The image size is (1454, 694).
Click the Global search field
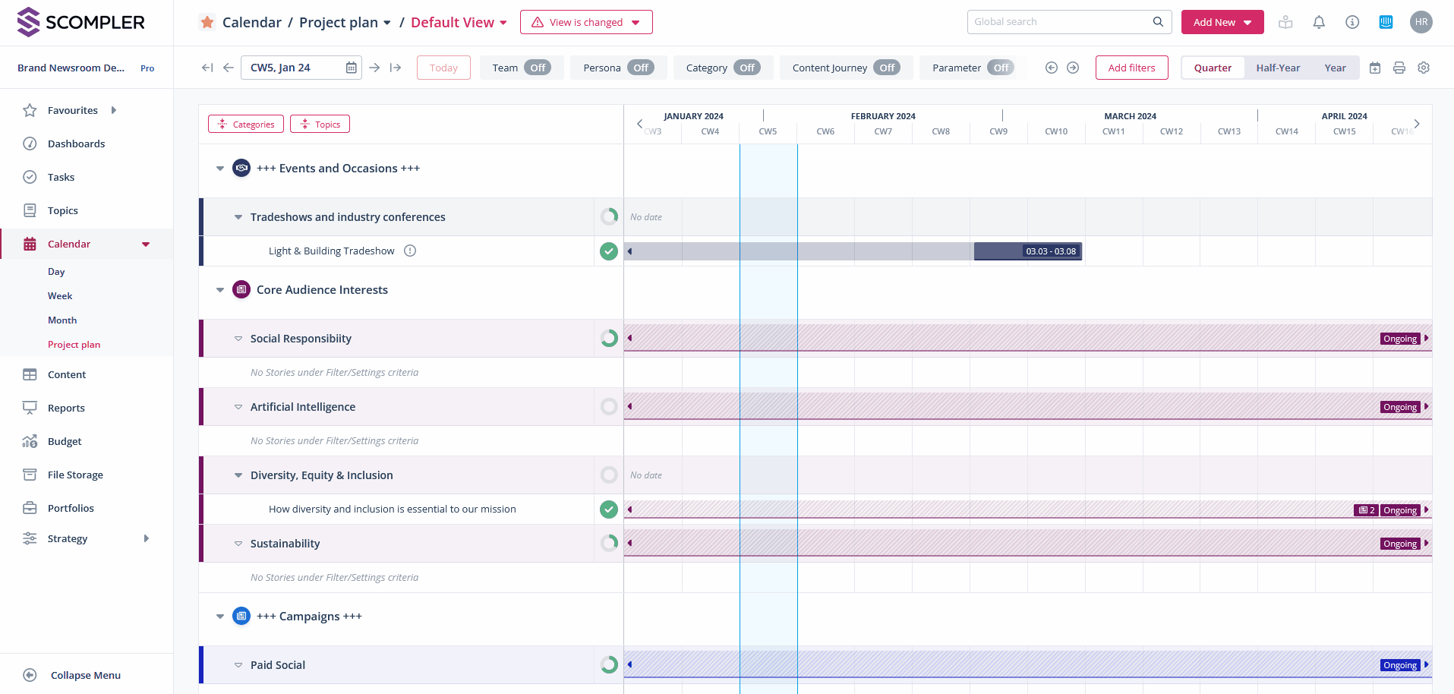(1061, 22)
